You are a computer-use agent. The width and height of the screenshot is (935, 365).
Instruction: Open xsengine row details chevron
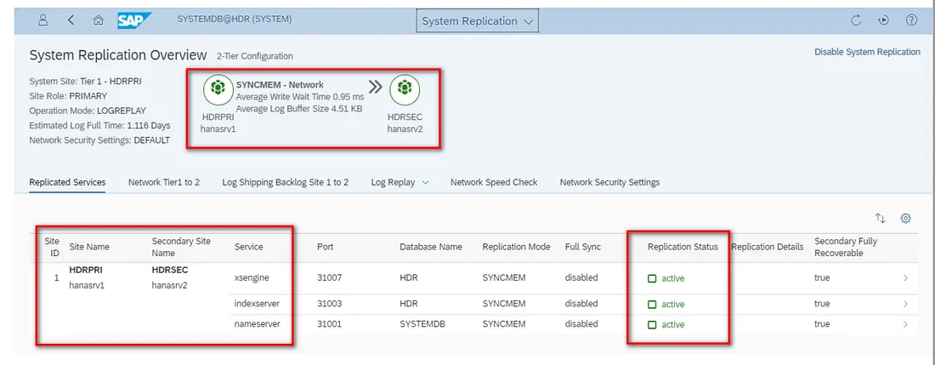(x=905, y=278)
